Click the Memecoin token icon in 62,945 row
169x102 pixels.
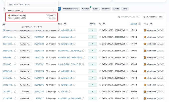tap(145, 64)
